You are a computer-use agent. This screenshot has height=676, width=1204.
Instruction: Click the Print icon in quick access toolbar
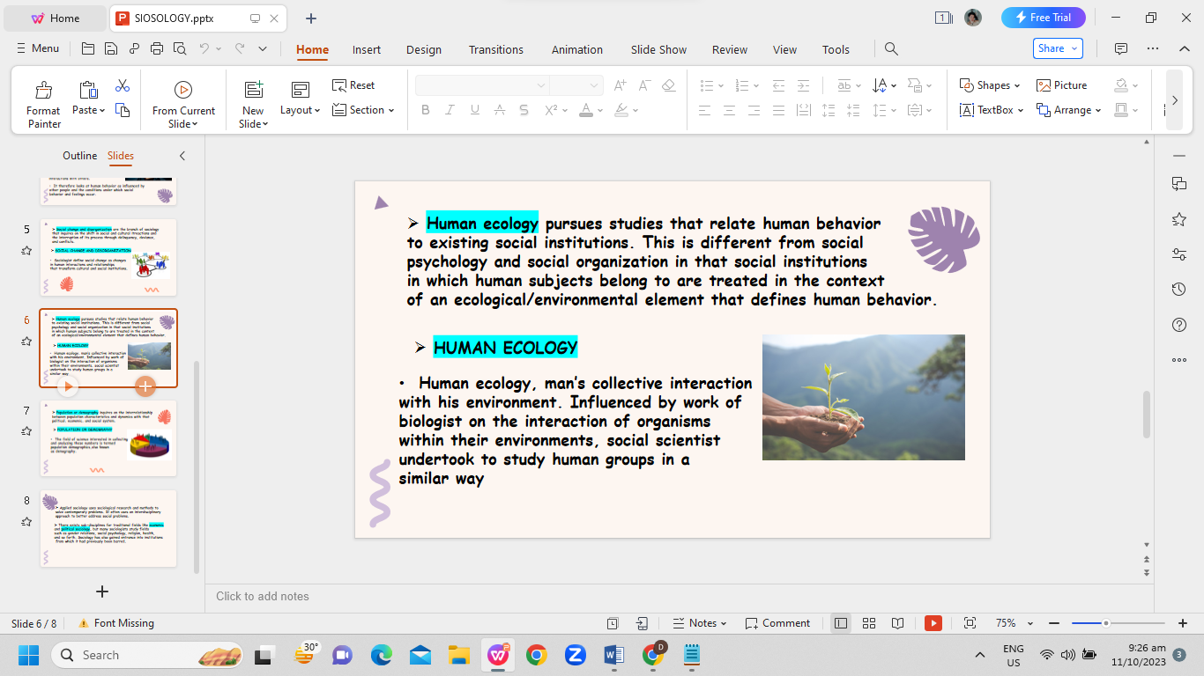click(x=157, y=49)
